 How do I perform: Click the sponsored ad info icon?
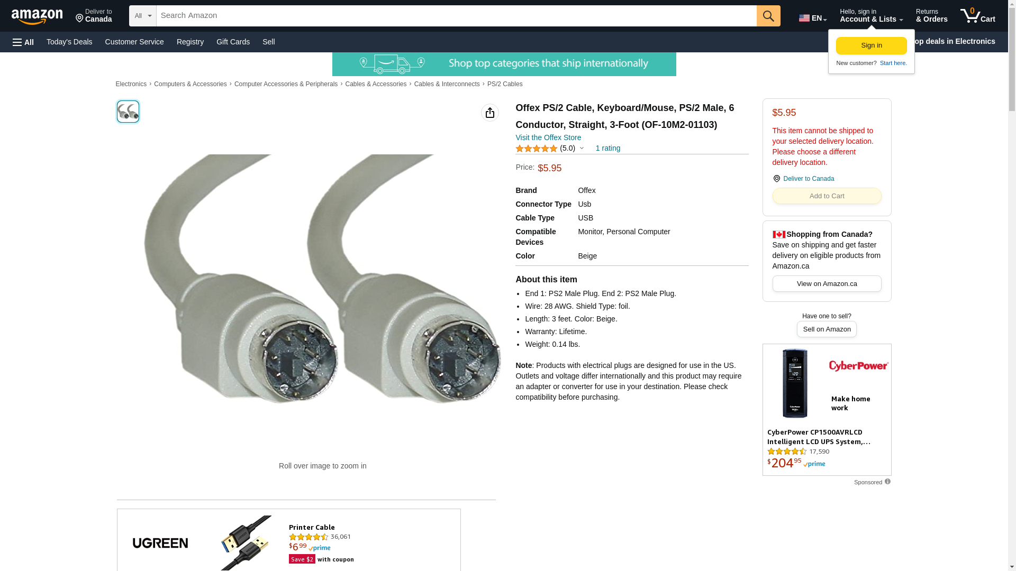coord(887,482)
